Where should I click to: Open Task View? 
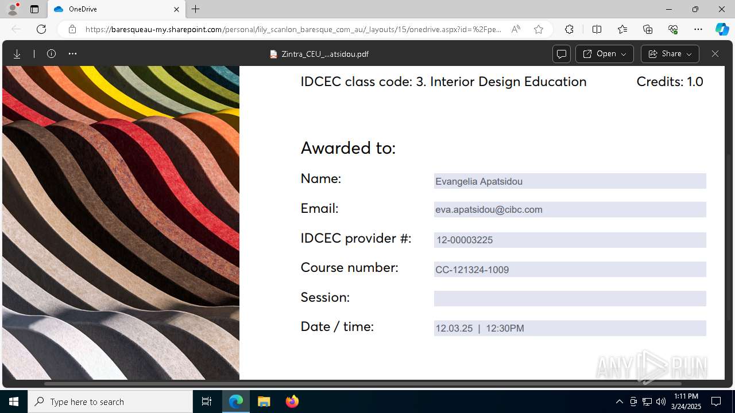coord(207,402)
